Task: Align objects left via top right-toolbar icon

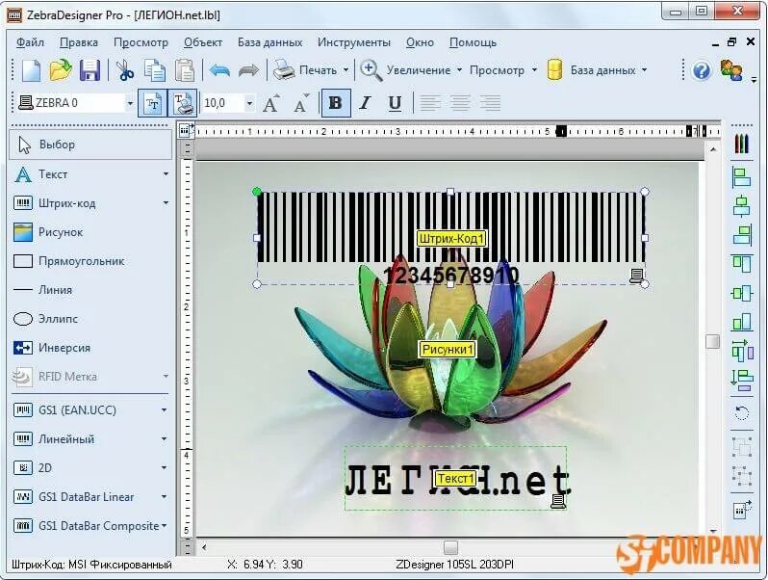Action: 742,177
